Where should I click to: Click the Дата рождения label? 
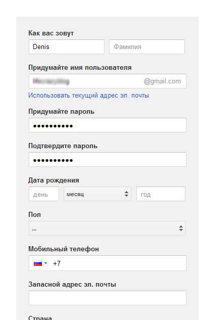(x=54, y=180)
